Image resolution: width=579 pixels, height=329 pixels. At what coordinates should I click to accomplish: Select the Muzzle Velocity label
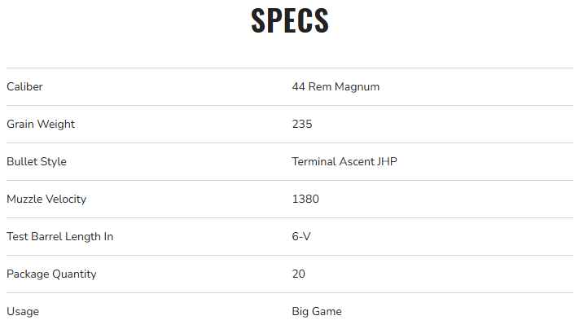[46, 200]
